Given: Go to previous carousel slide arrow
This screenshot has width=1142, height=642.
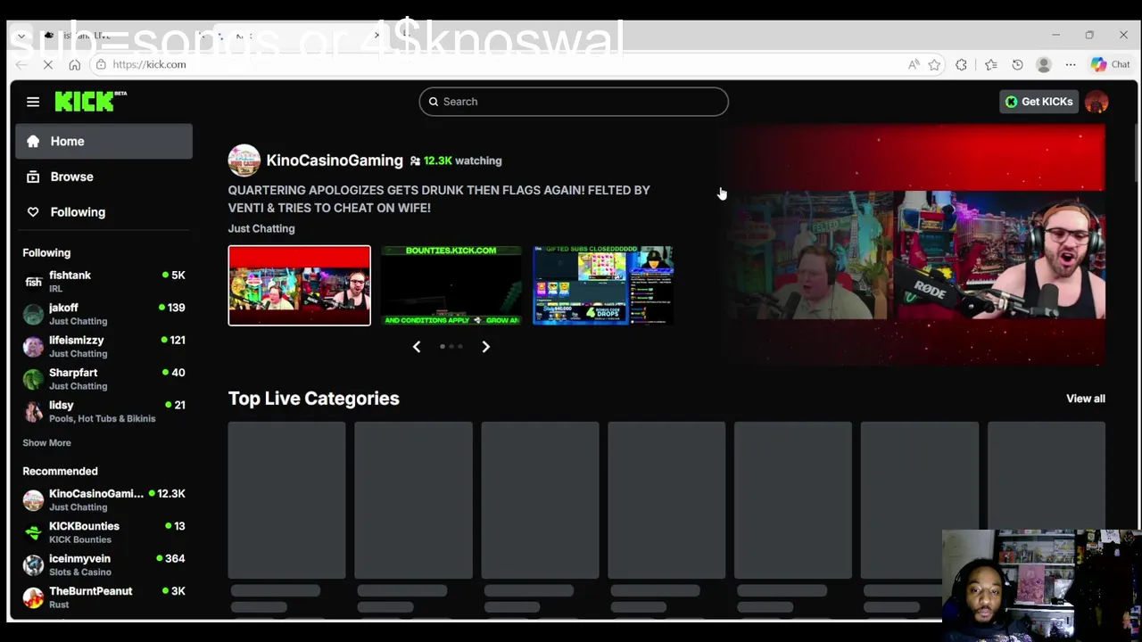Looking at the screenshot, I should click(x=417, y=347).
